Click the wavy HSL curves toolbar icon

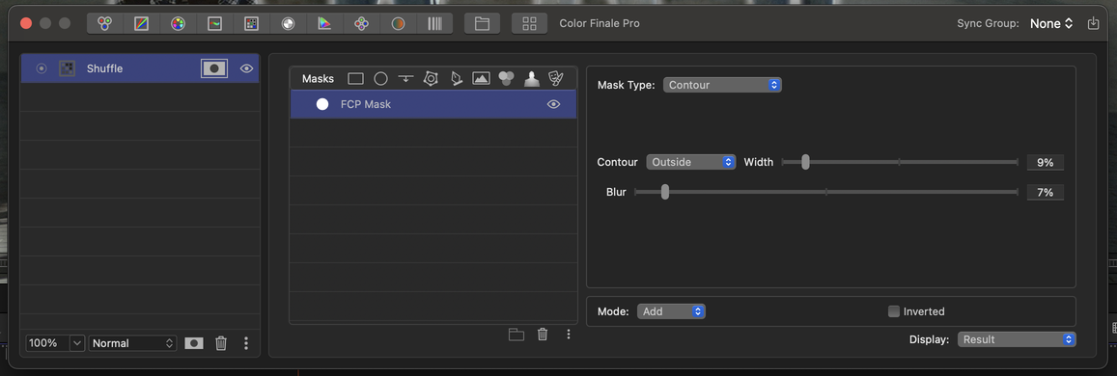tap(214, 23)
